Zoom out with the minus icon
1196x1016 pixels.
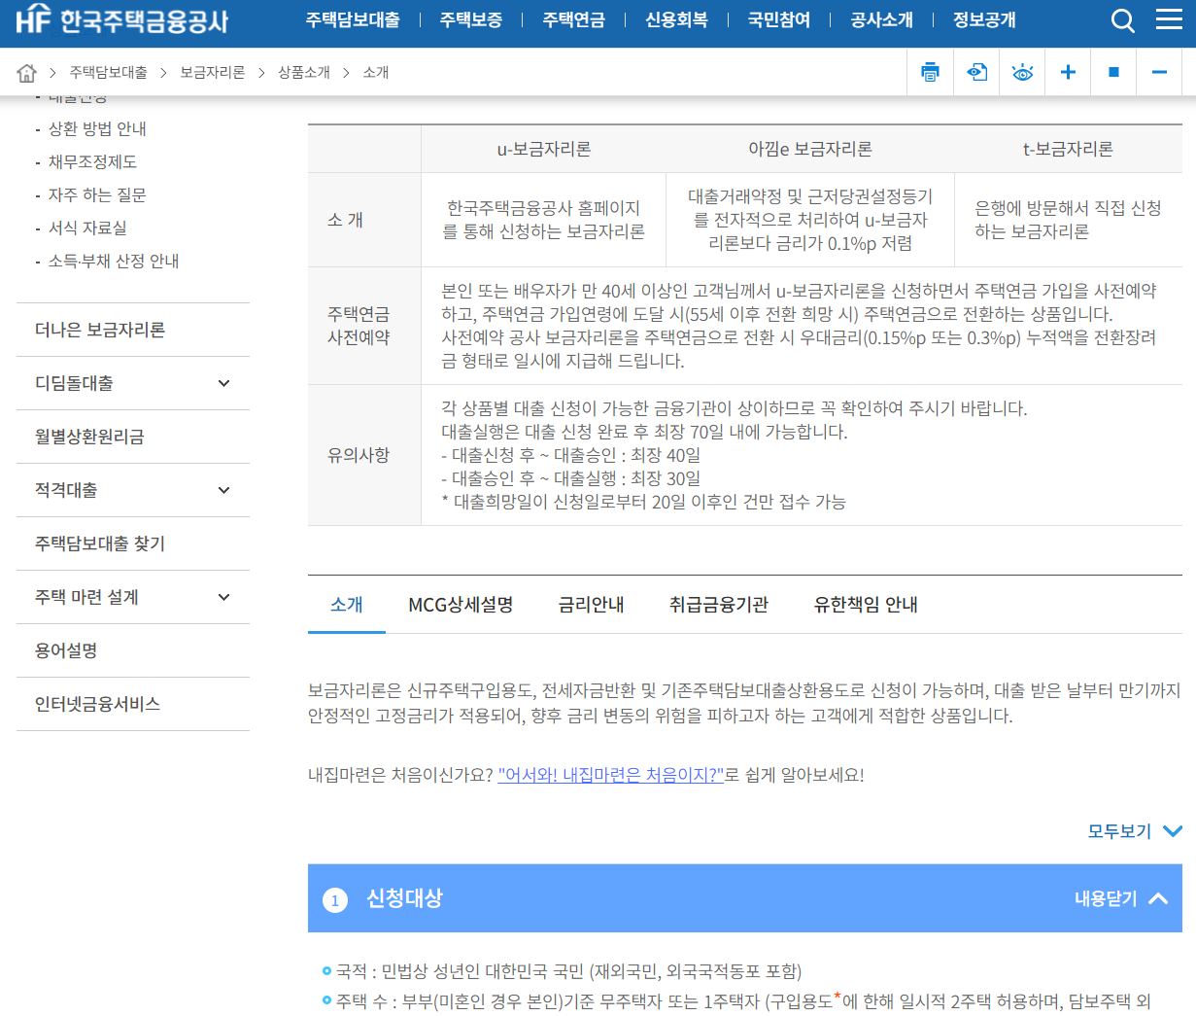1159,72
